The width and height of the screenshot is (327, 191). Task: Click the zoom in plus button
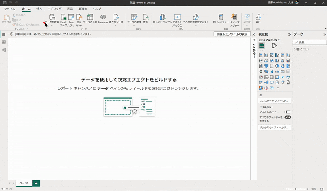tap(307, 189)
